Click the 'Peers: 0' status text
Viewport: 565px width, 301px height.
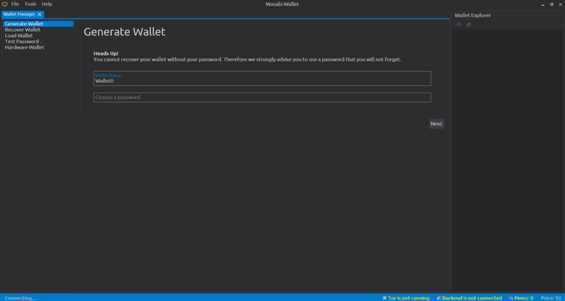tap(524, 298)
